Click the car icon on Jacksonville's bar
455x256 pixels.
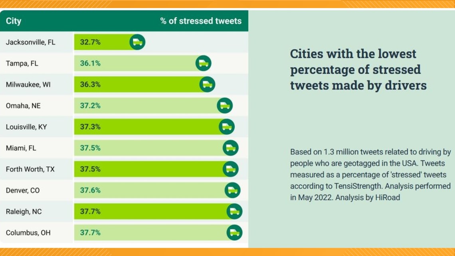coord(137,42)
